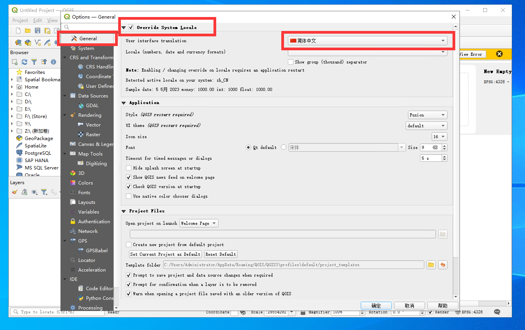Screen dimensions: 525x330
Task: Open the Network options page
Action: click(88, 231)
